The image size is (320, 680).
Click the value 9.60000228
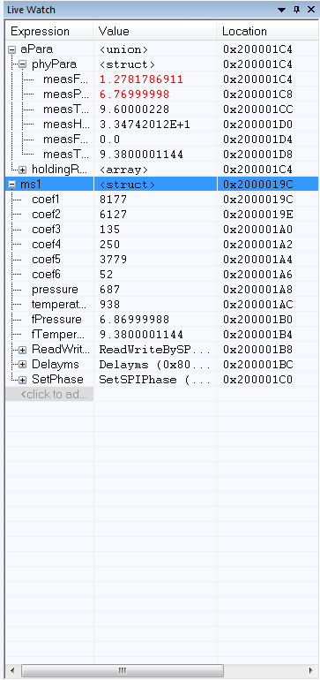pos(134,110)
